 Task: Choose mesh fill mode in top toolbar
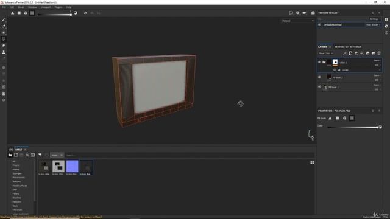[26, 13]
